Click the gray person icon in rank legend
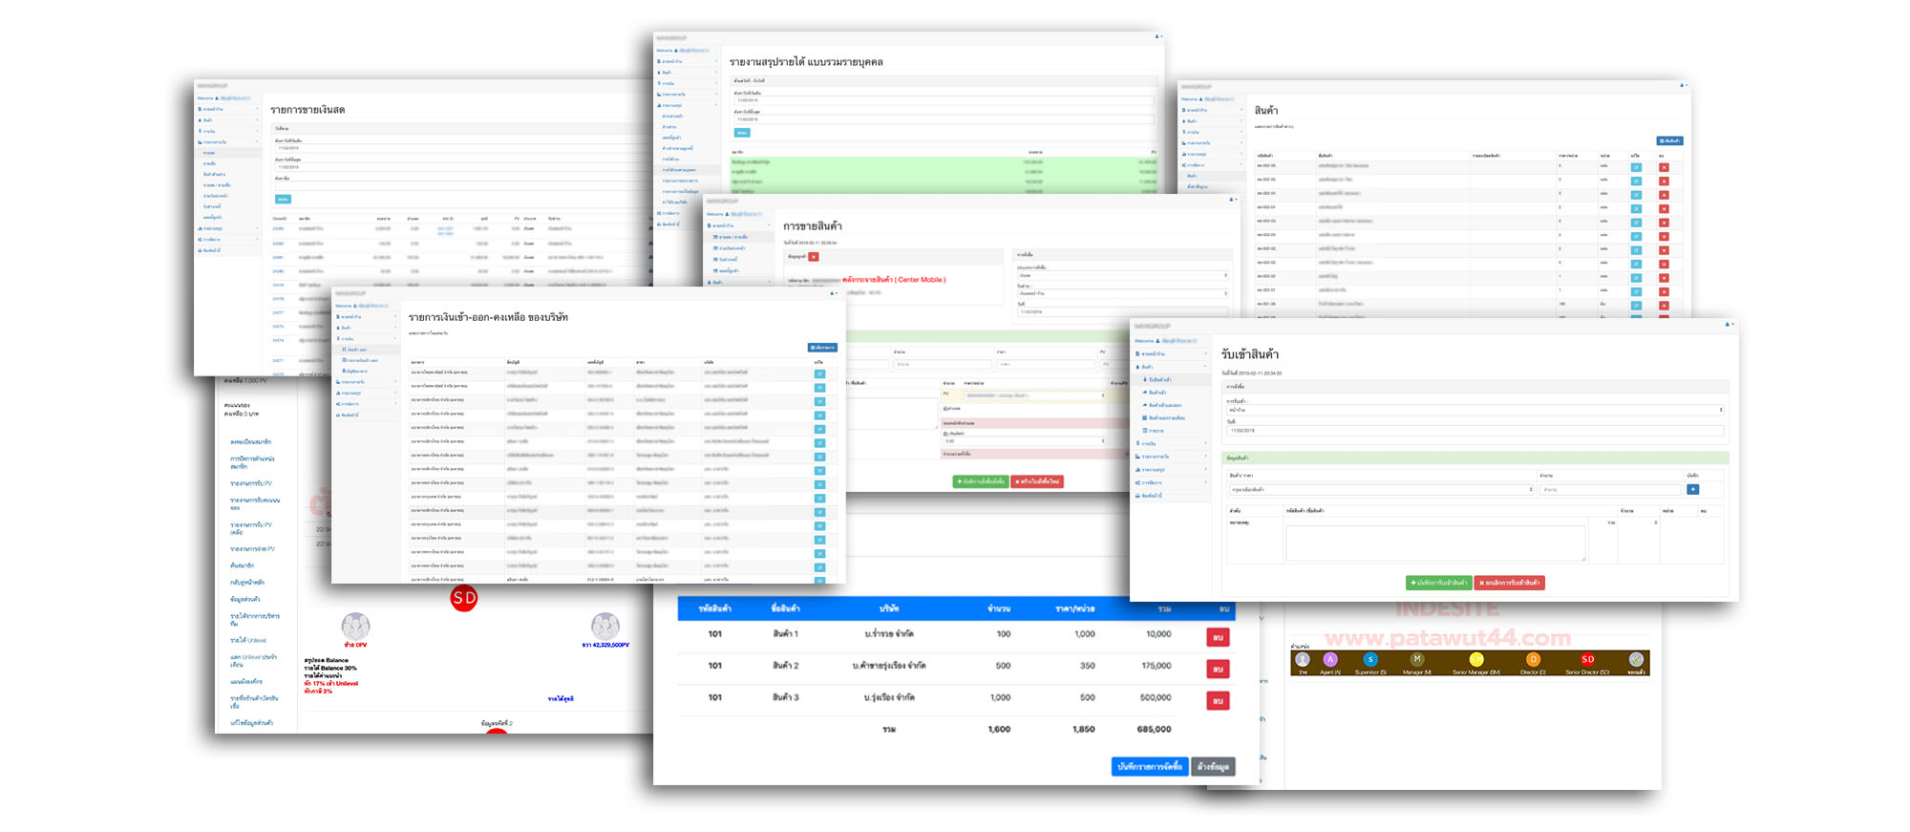 [x=1303, y=659]
